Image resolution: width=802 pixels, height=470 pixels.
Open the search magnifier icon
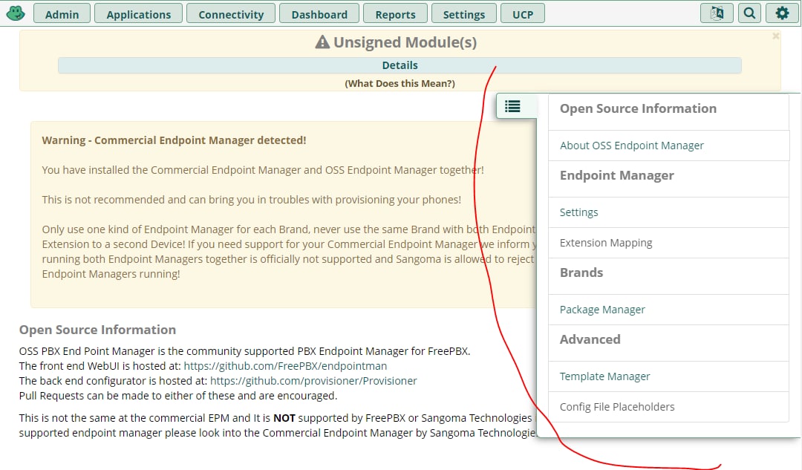coord(749,13)
